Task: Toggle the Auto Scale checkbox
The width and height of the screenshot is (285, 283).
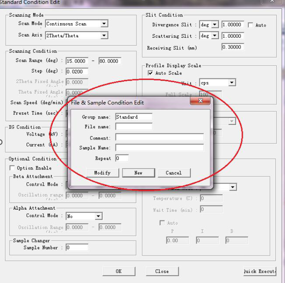Action: (150, 73)
